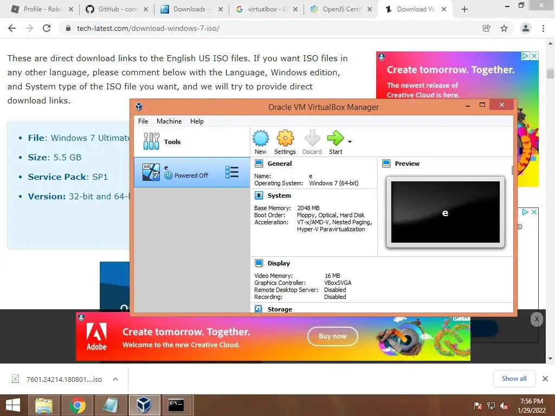Close the Download Windows tab
Image resolution: width=555 pixels, height=416 pixels.
click(x=444, y=10)
